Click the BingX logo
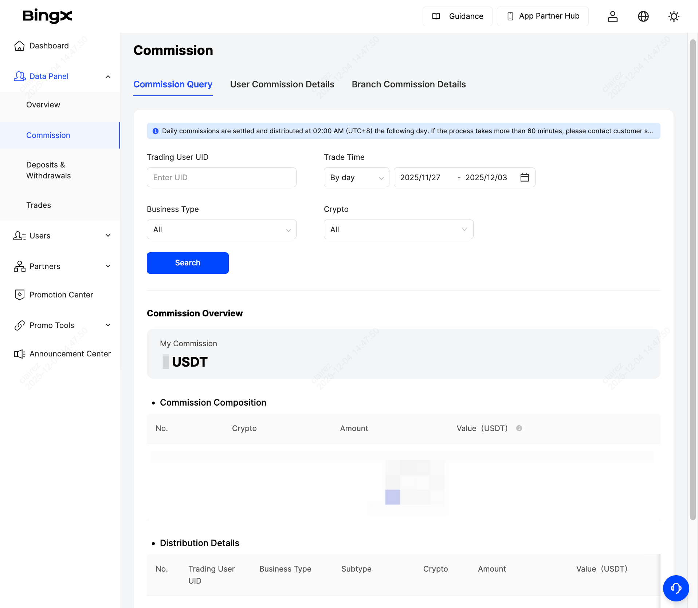Viewport: 698px width, 608px height. [47, 16]
